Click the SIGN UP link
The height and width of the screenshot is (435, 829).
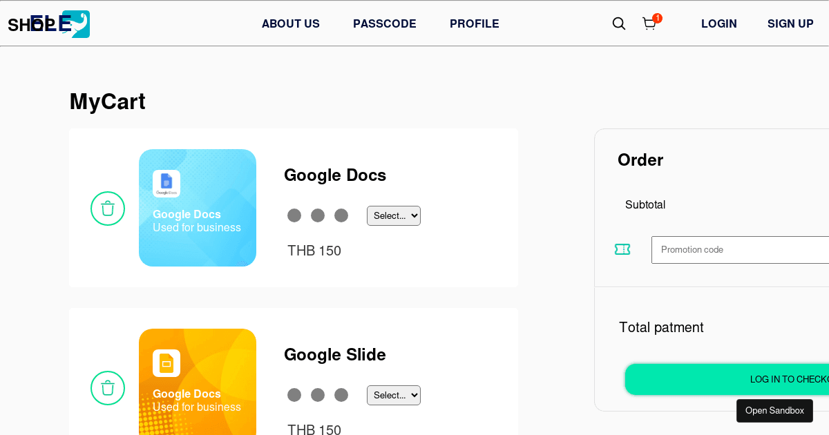pos(790,23)
